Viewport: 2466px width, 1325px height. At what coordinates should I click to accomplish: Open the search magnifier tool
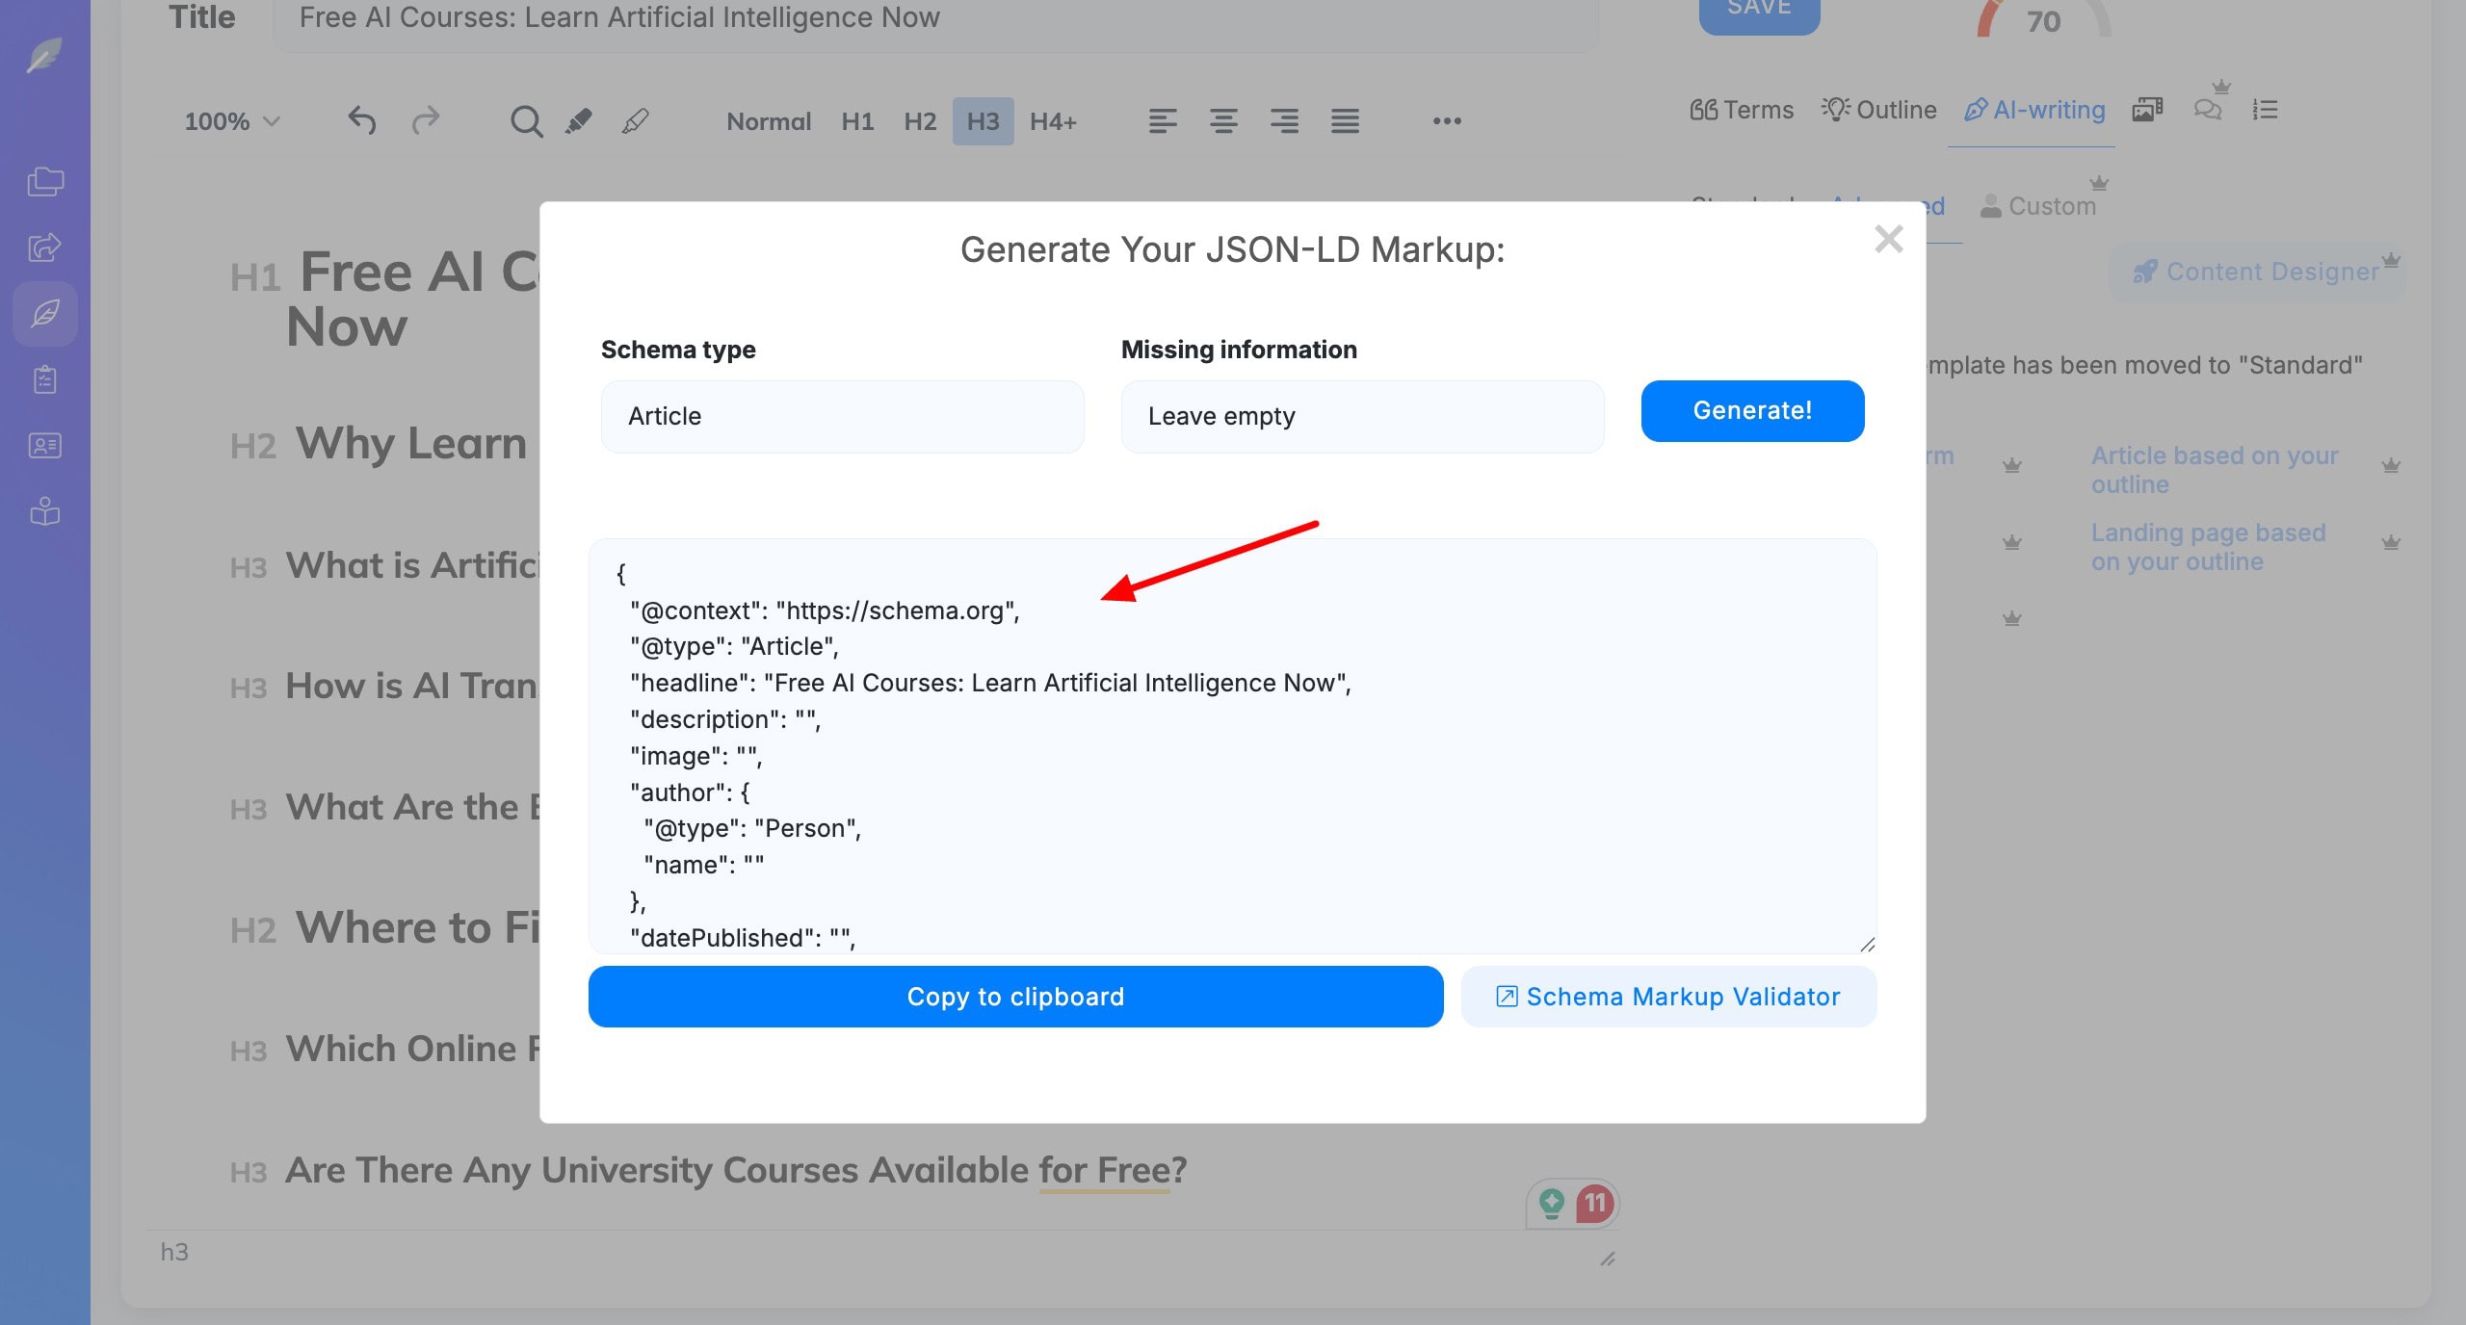tap(526, 121)
